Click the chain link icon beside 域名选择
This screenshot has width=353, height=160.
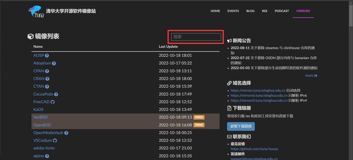(229, 83)
